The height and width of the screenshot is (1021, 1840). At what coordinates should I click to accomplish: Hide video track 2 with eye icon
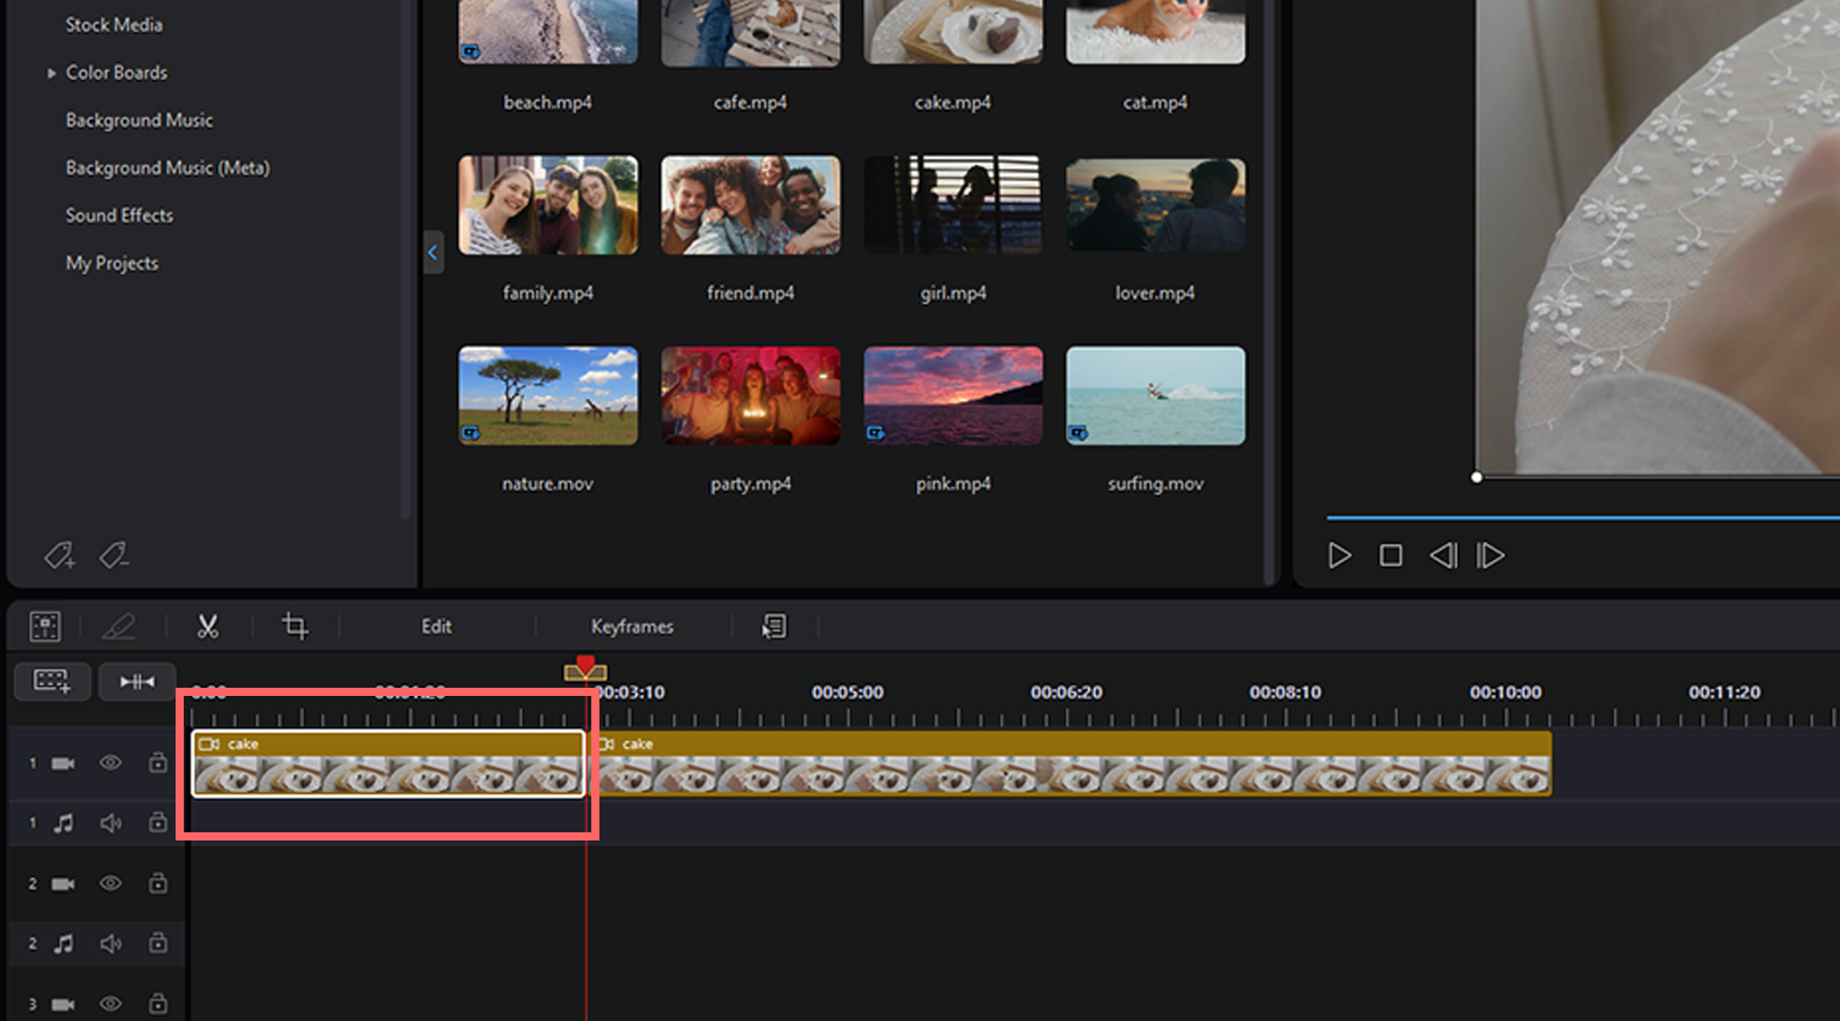point(110,884)
